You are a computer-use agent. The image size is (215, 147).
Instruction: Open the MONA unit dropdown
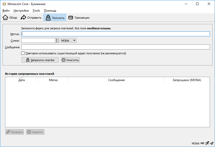(69, 40)
